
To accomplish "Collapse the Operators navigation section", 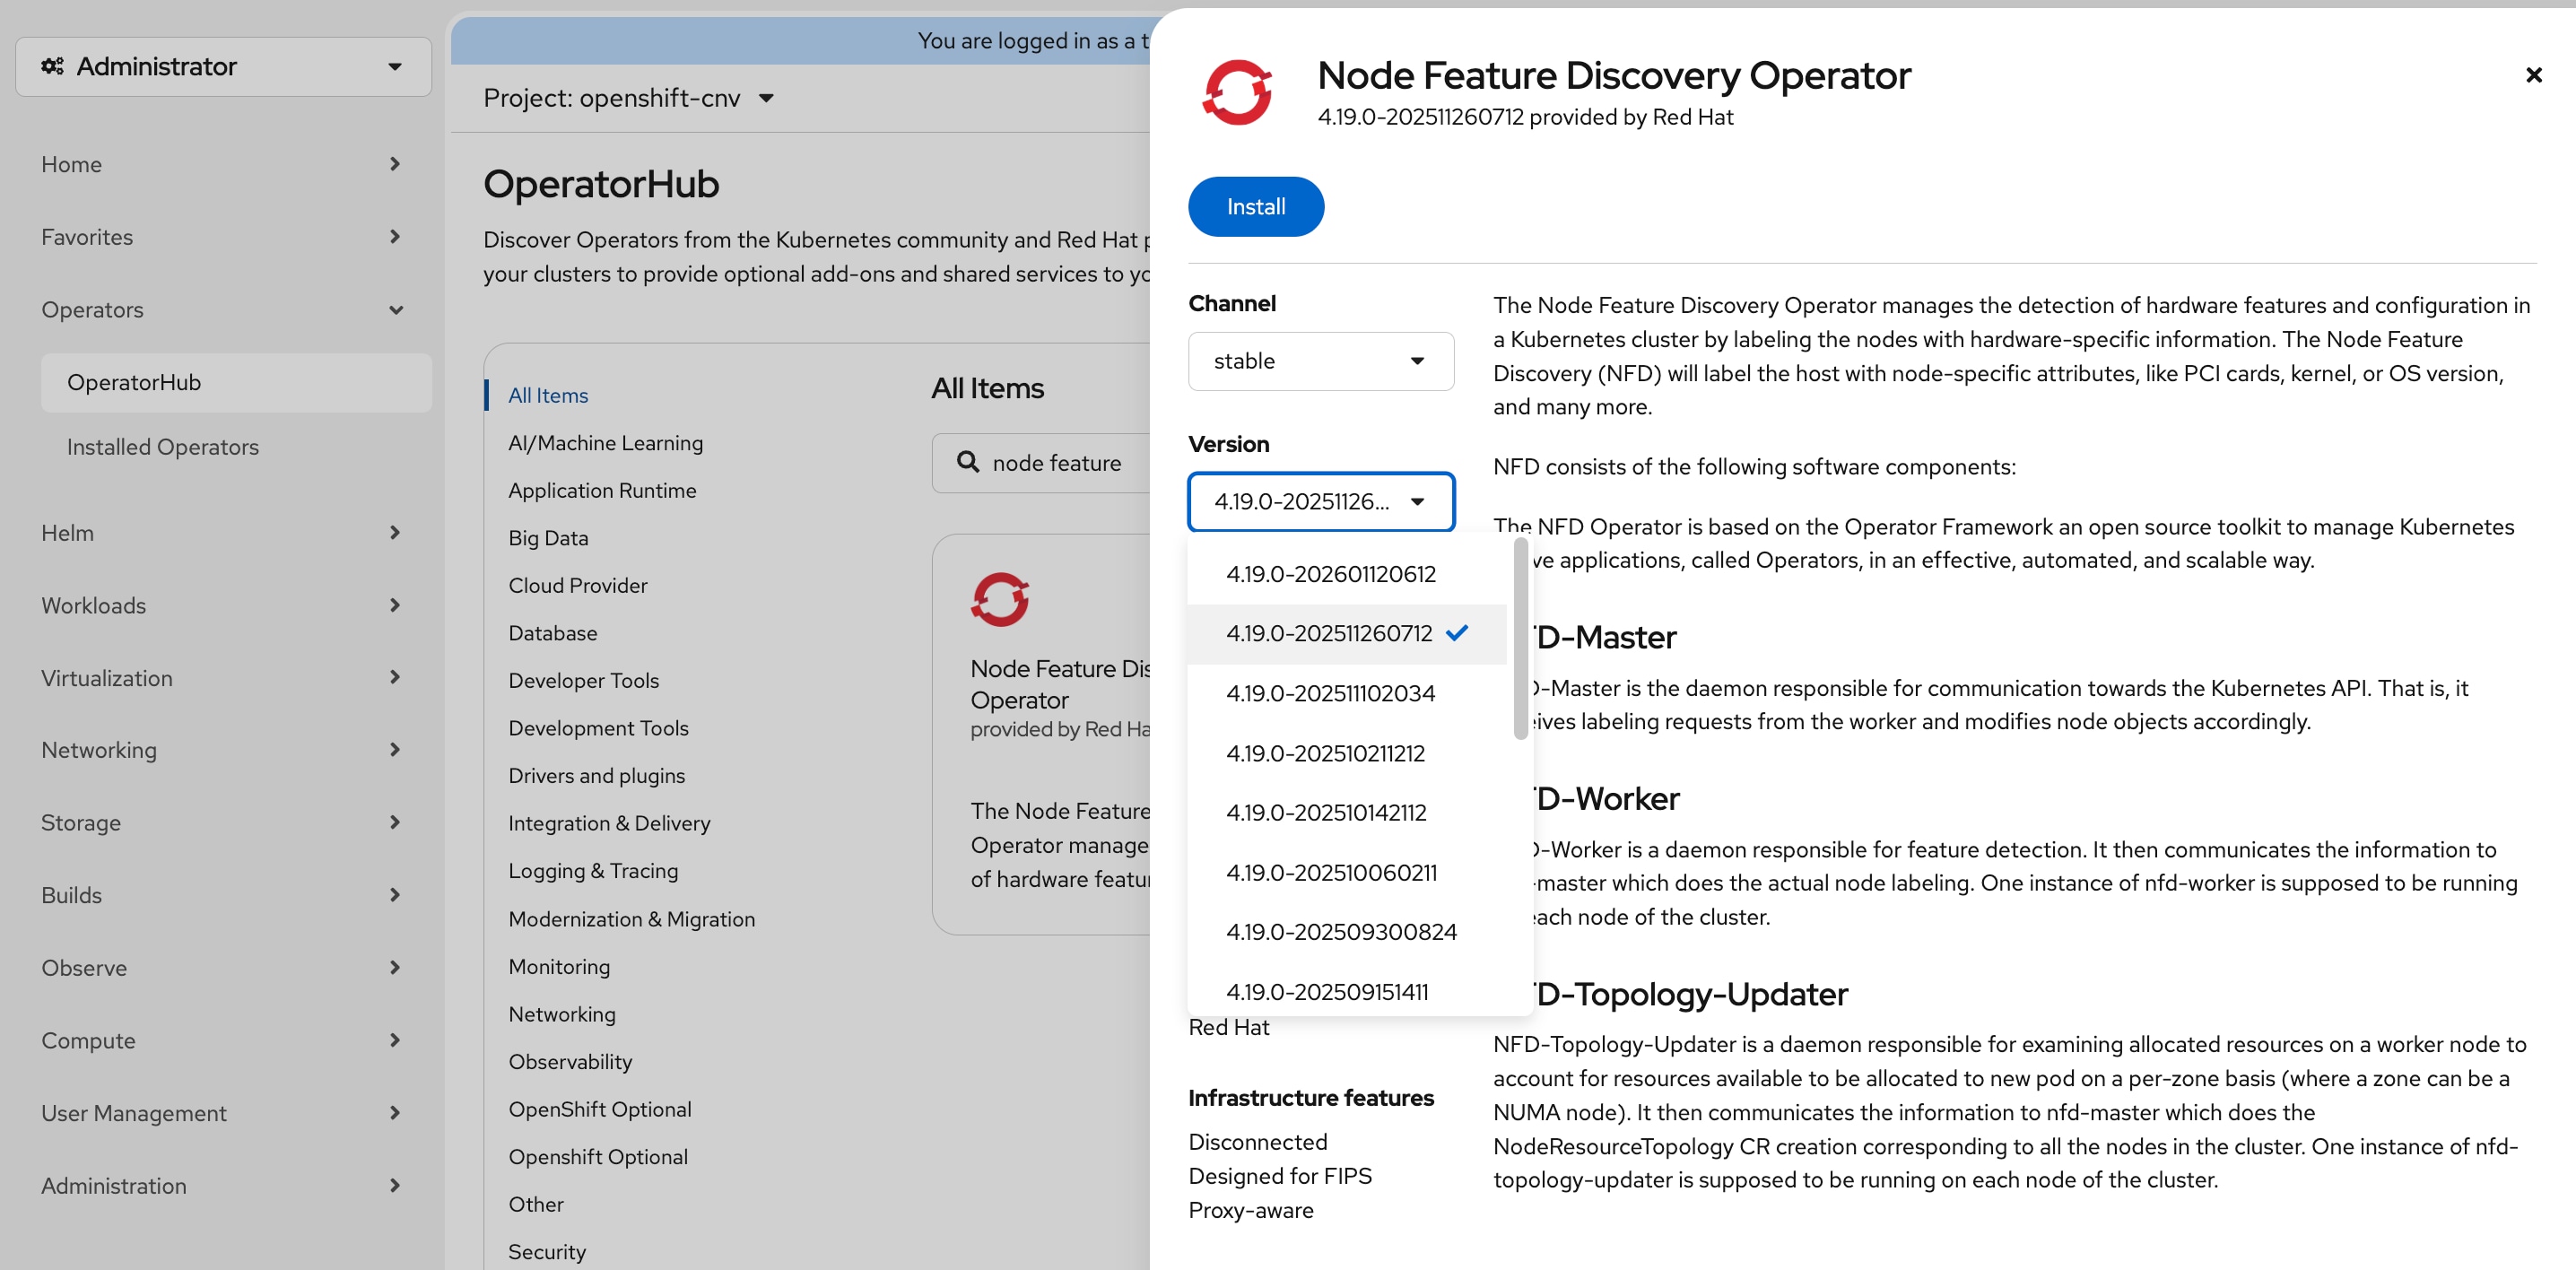I will tap(222, 310).
